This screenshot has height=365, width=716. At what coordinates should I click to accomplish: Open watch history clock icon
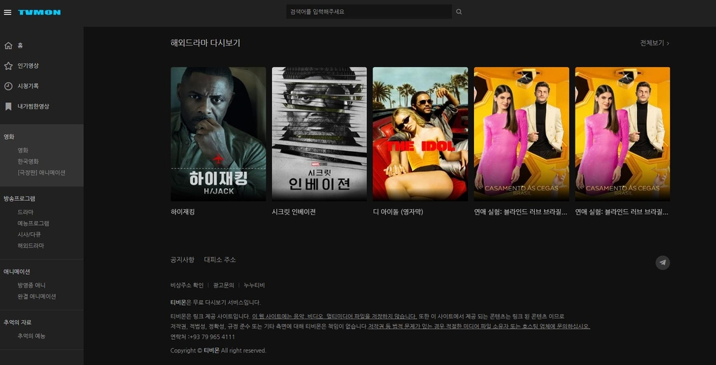click(8, 86)
